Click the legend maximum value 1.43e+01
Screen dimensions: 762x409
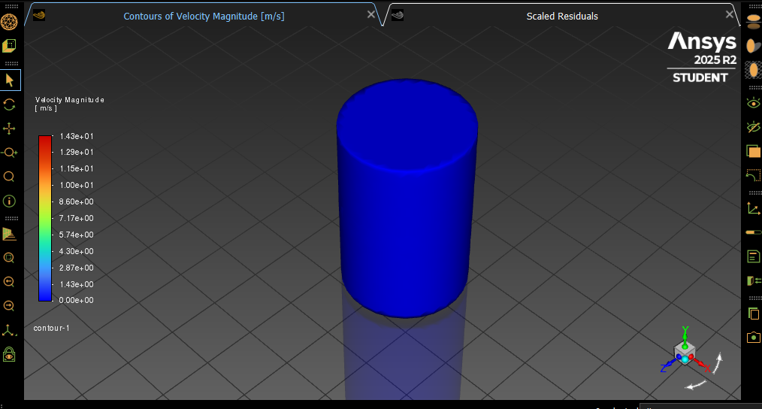pyautogui.click(x=77, y=136)
